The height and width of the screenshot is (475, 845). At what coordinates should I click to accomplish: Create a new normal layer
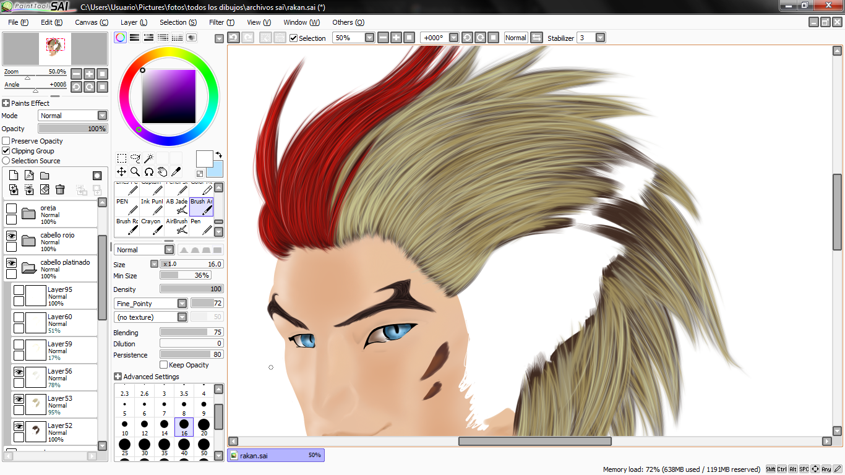14,176
